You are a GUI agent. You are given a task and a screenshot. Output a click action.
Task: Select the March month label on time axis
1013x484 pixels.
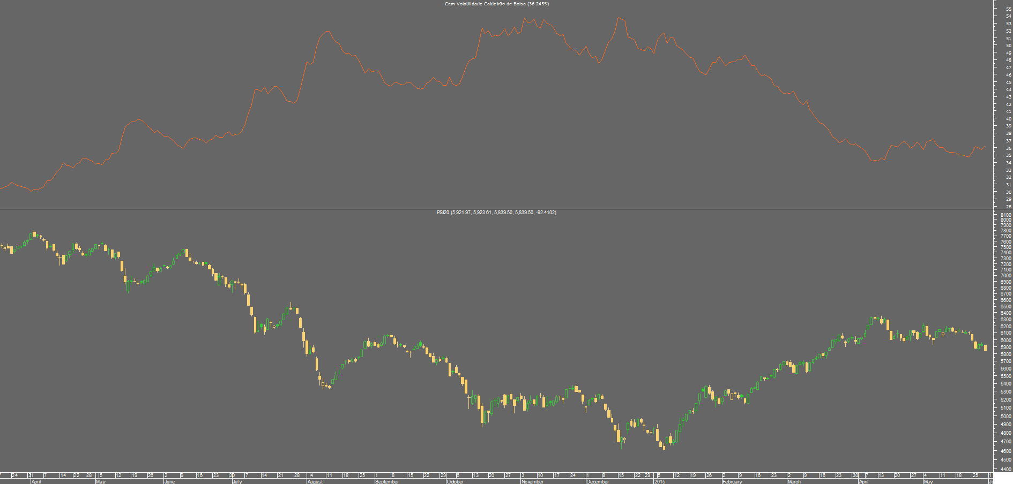794,481
